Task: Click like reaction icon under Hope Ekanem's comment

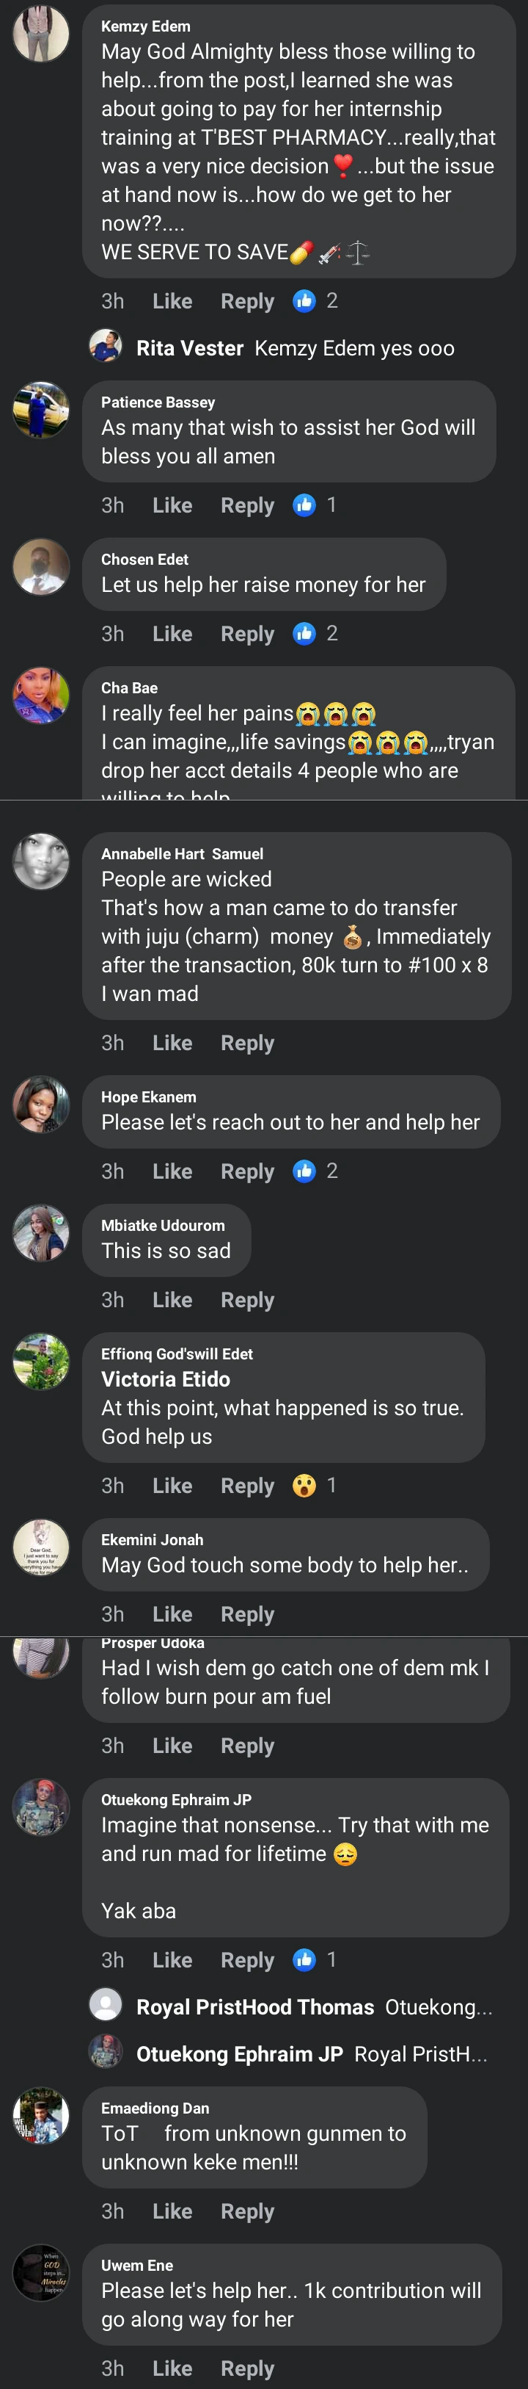Action: coord(304,1171)
